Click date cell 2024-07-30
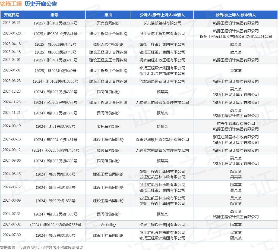Viewport: 278px width, 250px height. 12,235
